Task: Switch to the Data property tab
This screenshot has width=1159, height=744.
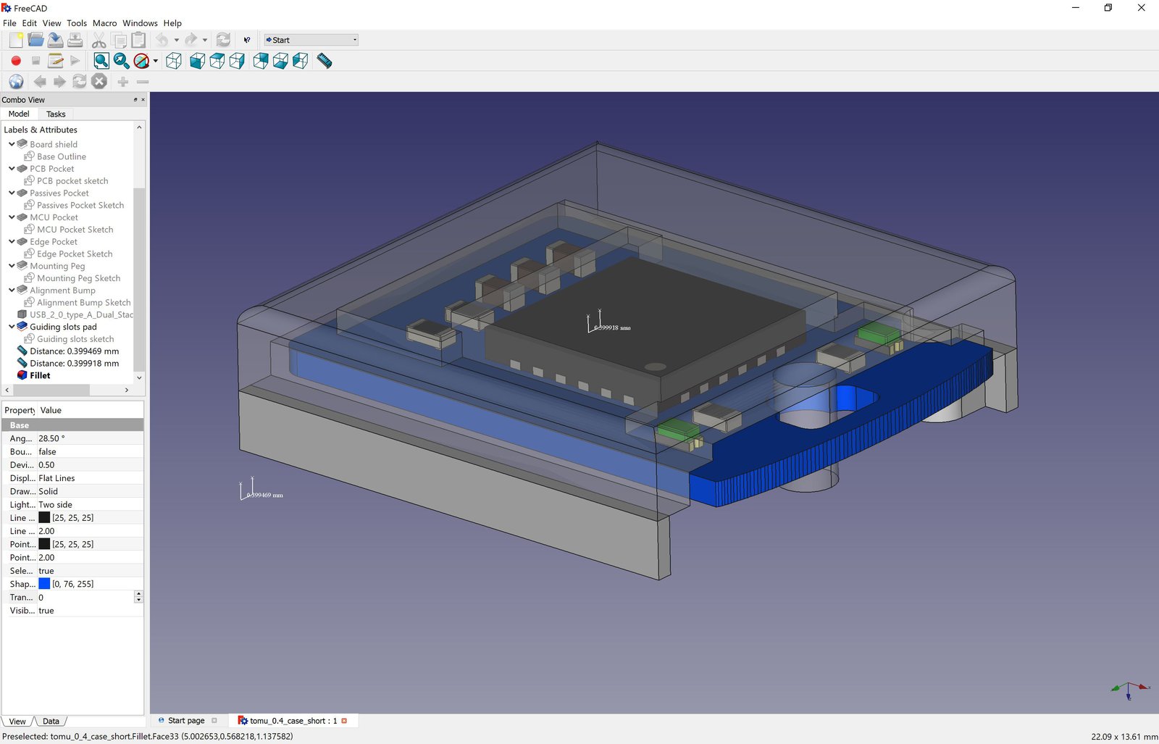Action: (x=51, y=722)
